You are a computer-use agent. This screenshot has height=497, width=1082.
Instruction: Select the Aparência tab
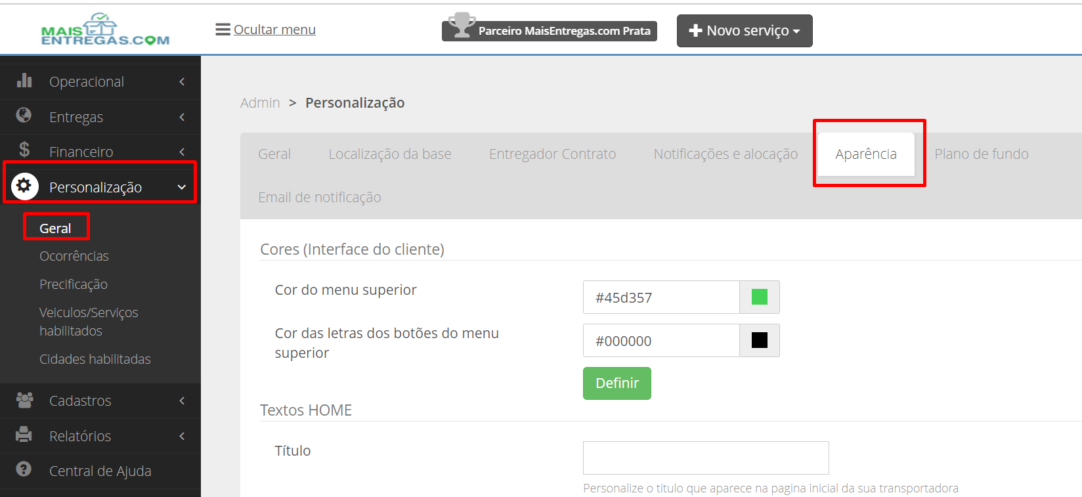click(x=866, y=154)
